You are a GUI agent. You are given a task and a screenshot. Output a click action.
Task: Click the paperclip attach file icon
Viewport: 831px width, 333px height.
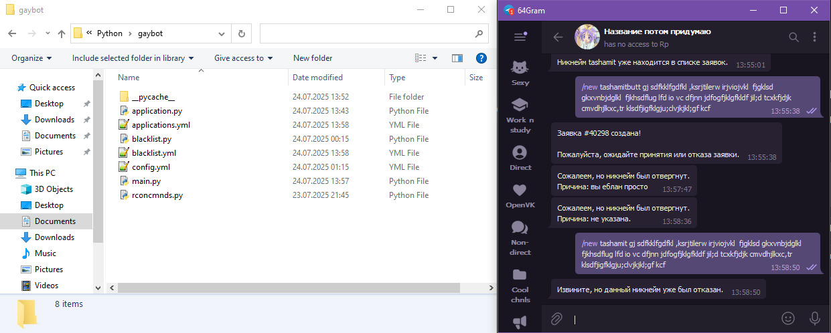(x=556, y=318)
